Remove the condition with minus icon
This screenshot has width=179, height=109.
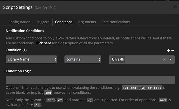173,50
